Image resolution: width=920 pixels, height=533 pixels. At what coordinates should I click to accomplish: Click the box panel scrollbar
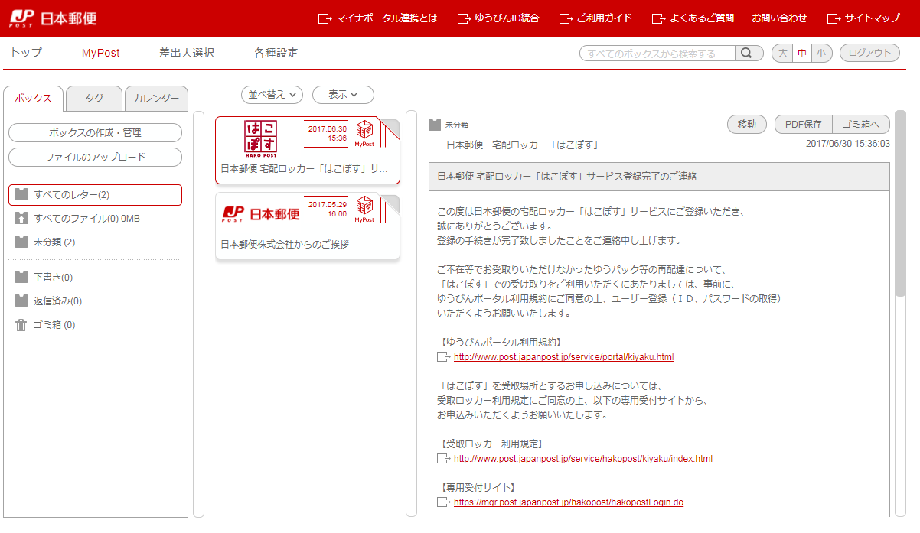tap(199, 314)
